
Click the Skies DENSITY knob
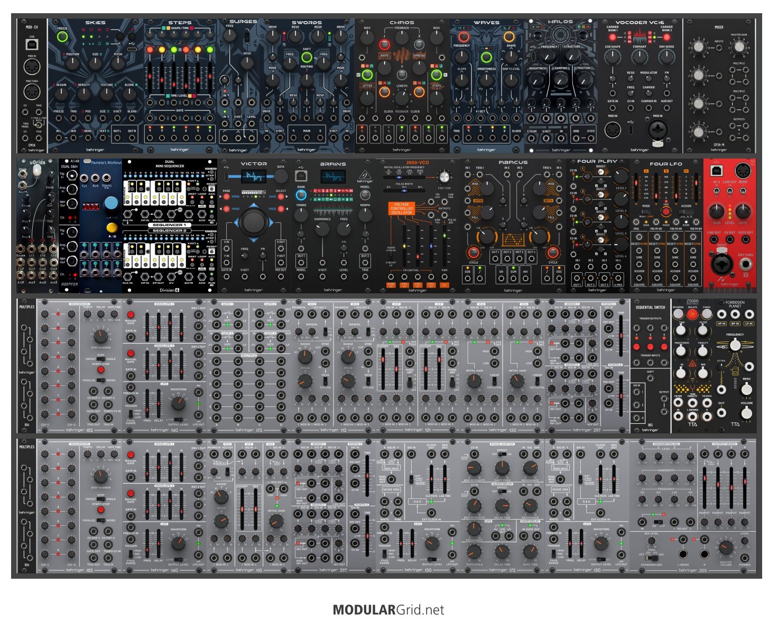point(84,94)
